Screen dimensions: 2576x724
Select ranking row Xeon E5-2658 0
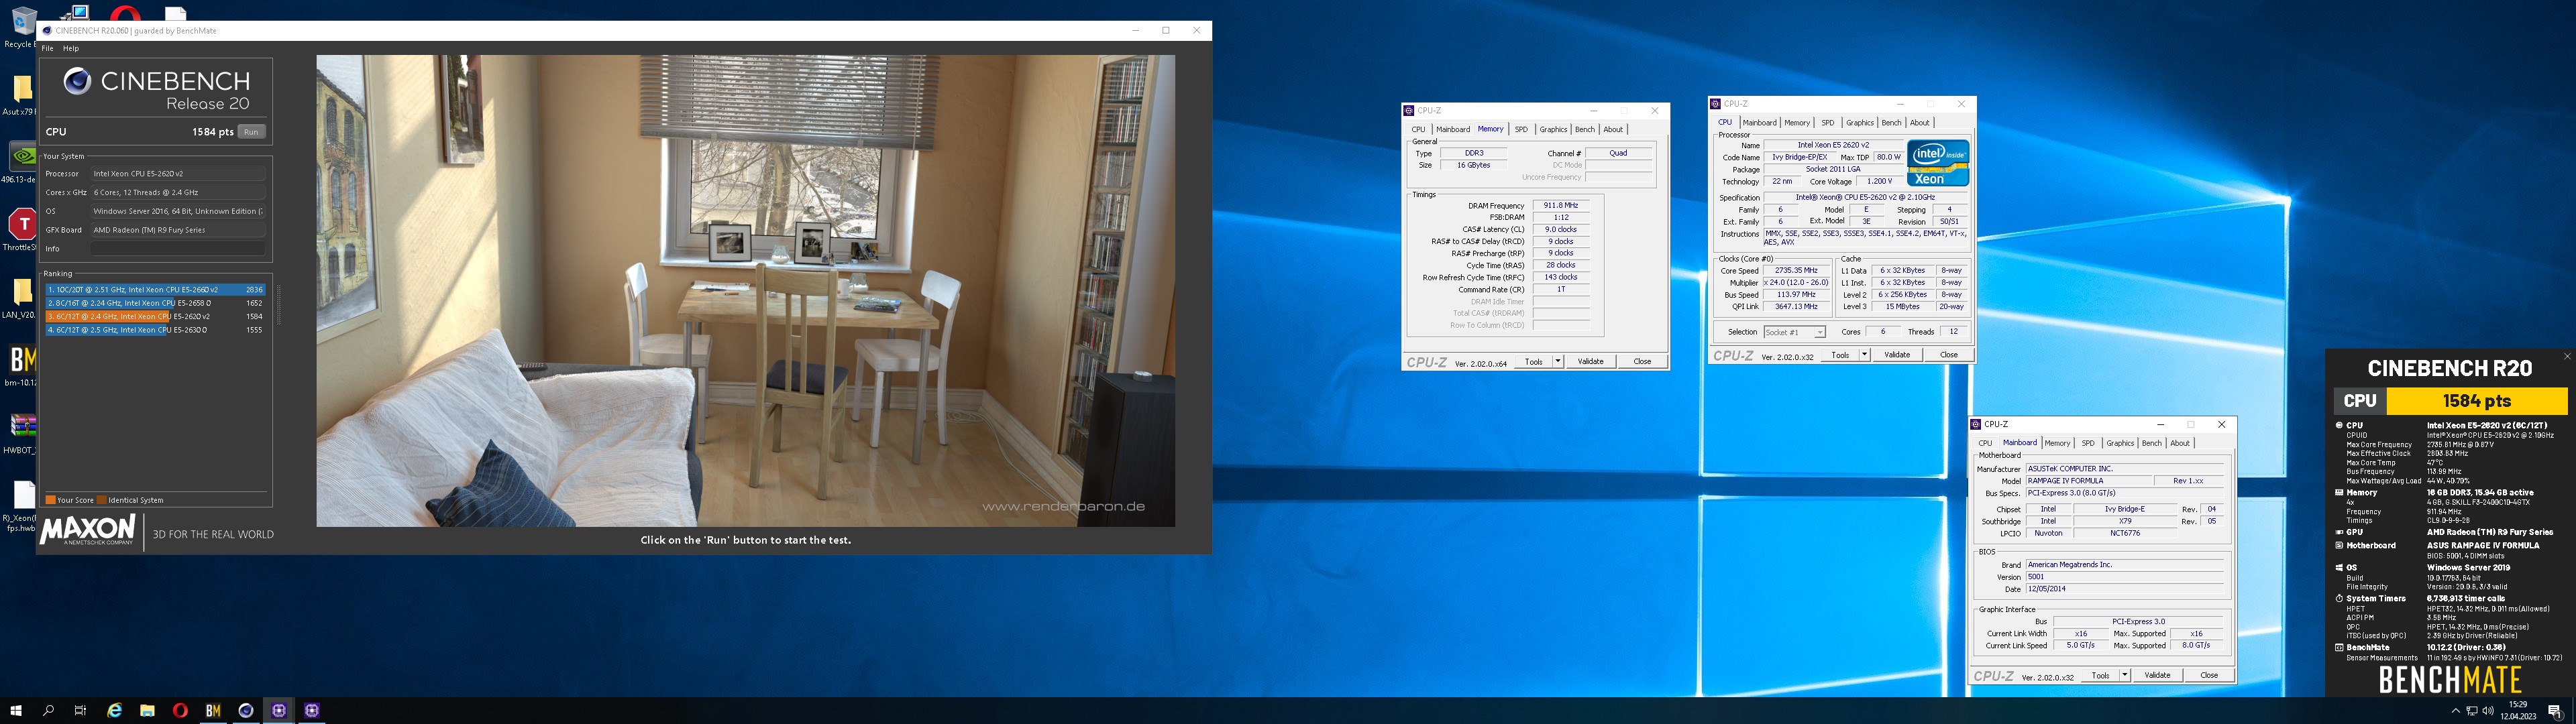[155, 303]
